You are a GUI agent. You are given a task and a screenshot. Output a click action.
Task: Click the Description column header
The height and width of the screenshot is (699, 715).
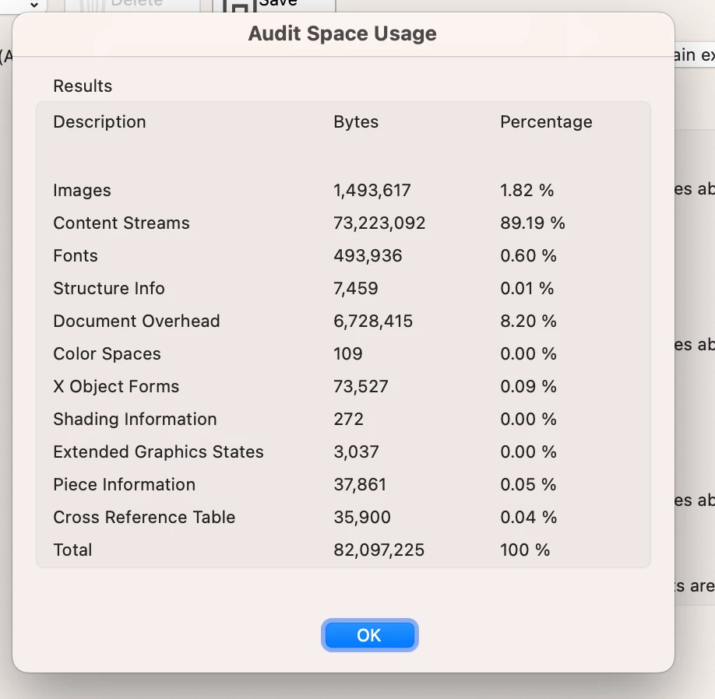click(100, 122)
